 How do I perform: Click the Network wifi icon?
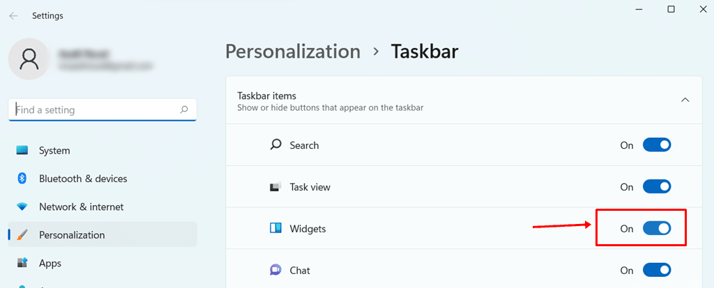[x=22, y=207]
